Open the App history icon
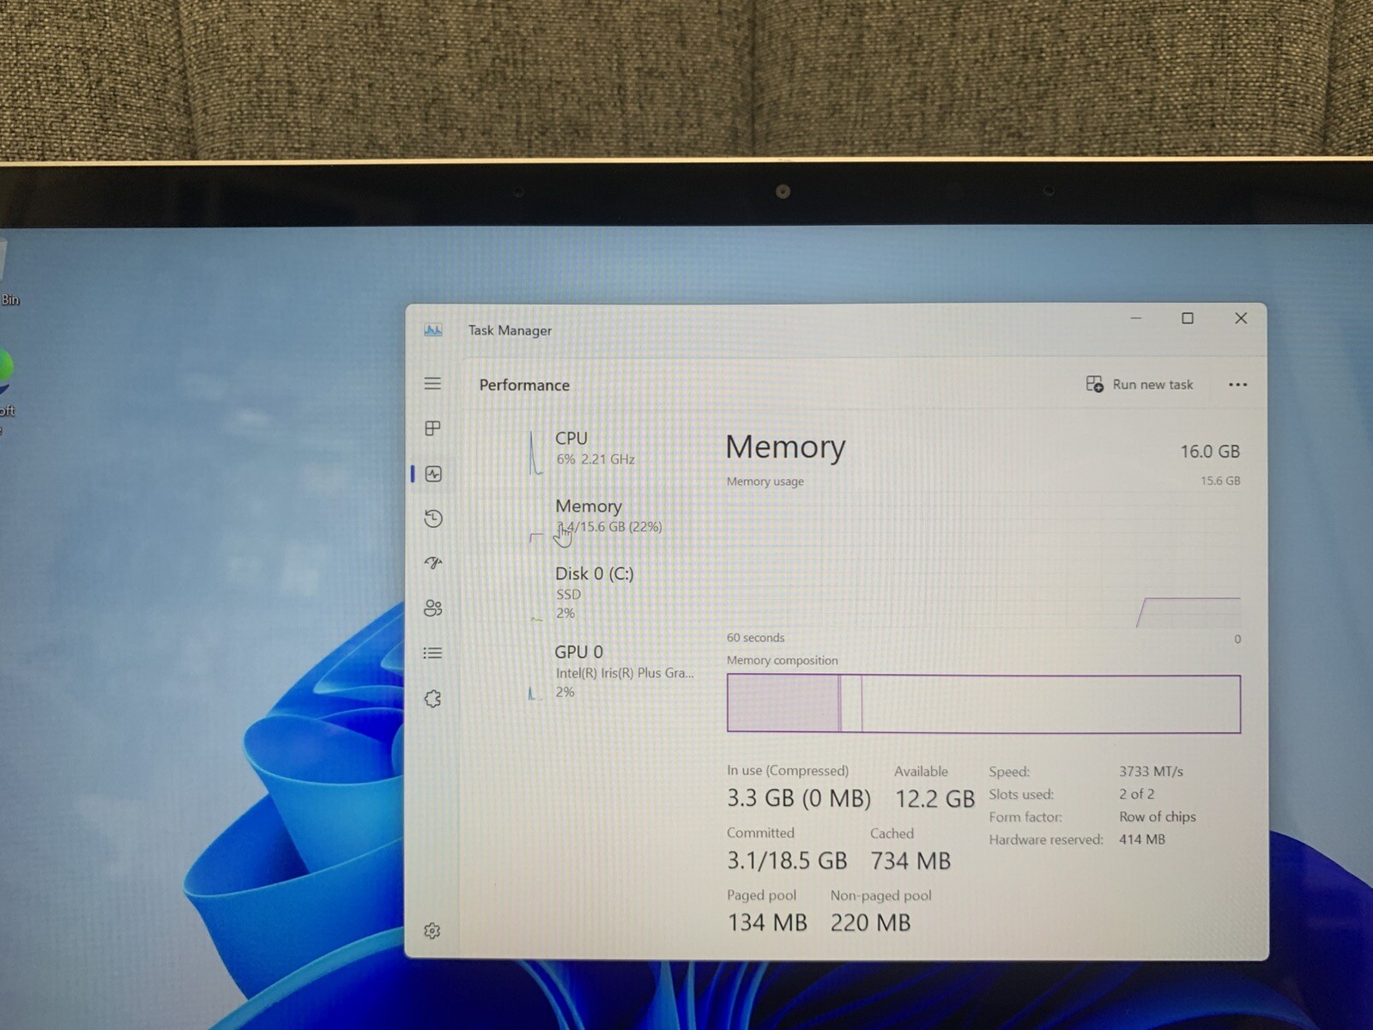1373x1030 pixels. click(433, 518)
